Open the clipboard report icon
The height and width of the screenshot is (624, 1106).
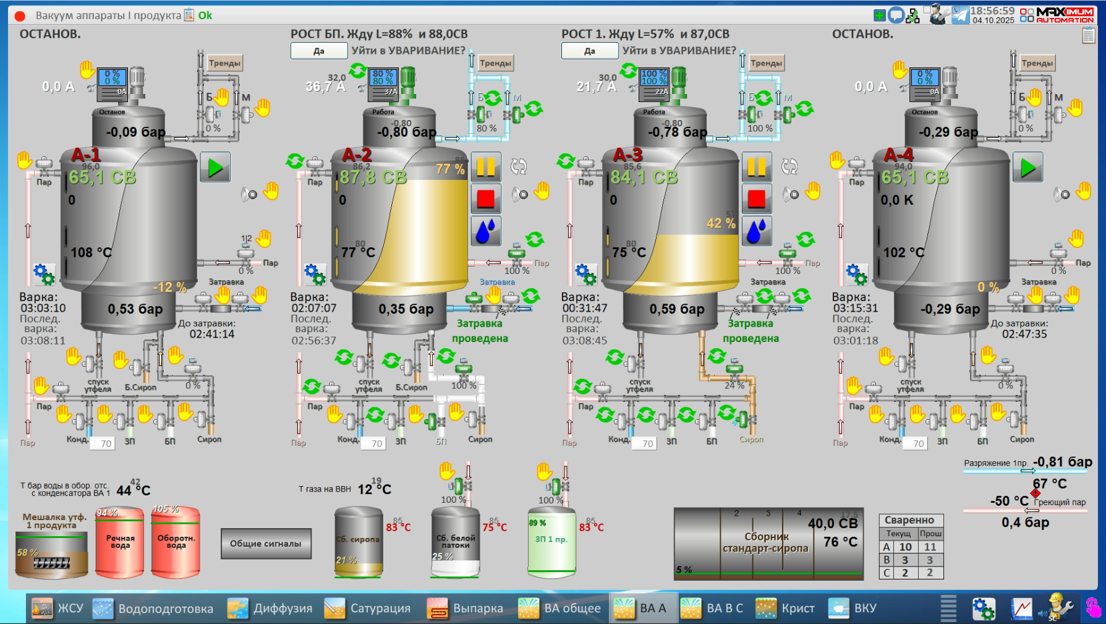(1089, 36)
